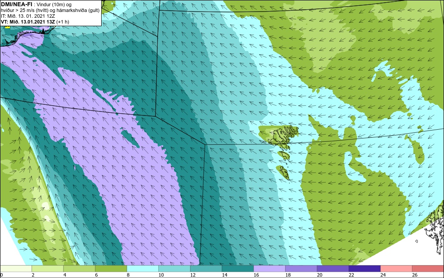Select the legend scale label "12"
The image size is (444, 278).
click(193, 275)
